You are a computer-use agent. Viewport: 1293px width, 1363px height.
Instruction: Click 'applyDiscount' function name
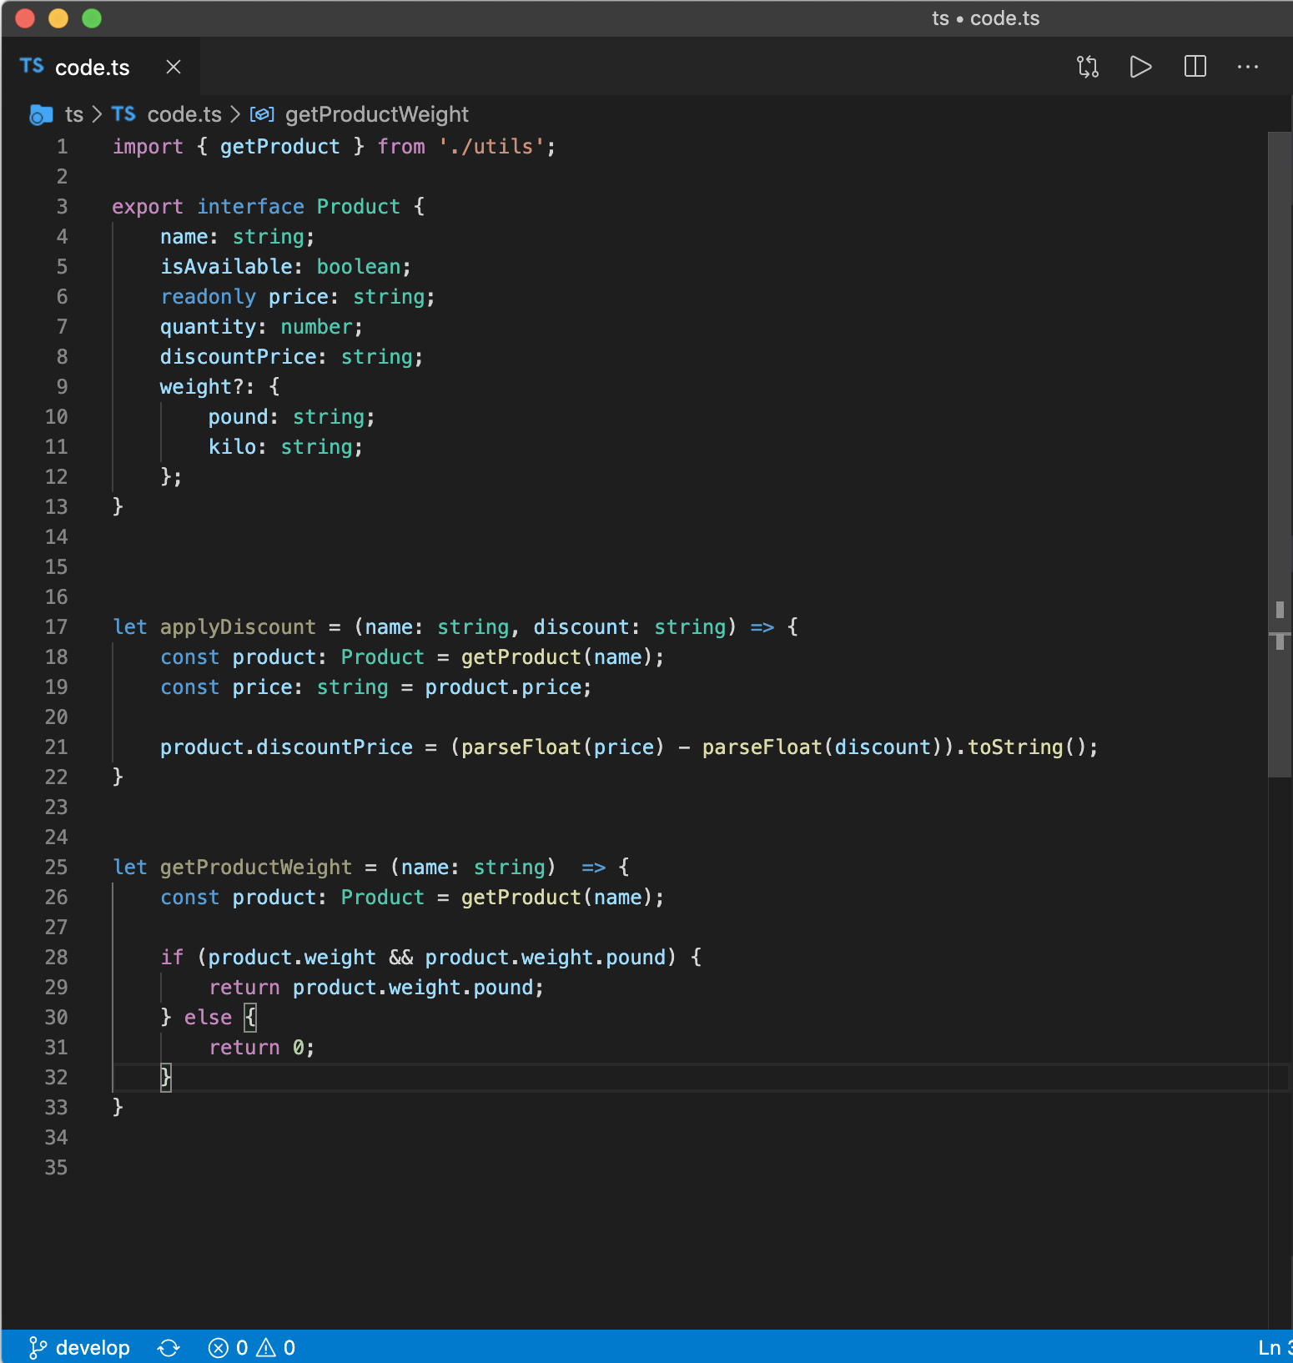239,627
